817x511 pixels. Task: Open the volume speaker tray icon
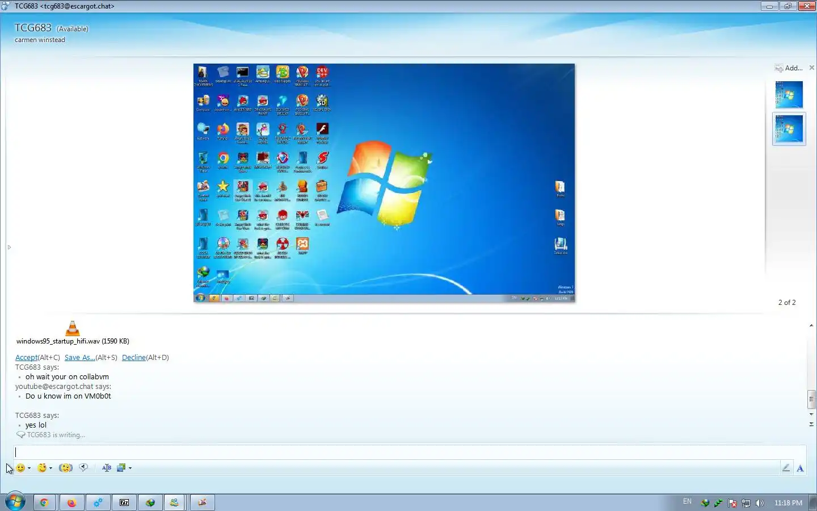[x=760, y=502]
